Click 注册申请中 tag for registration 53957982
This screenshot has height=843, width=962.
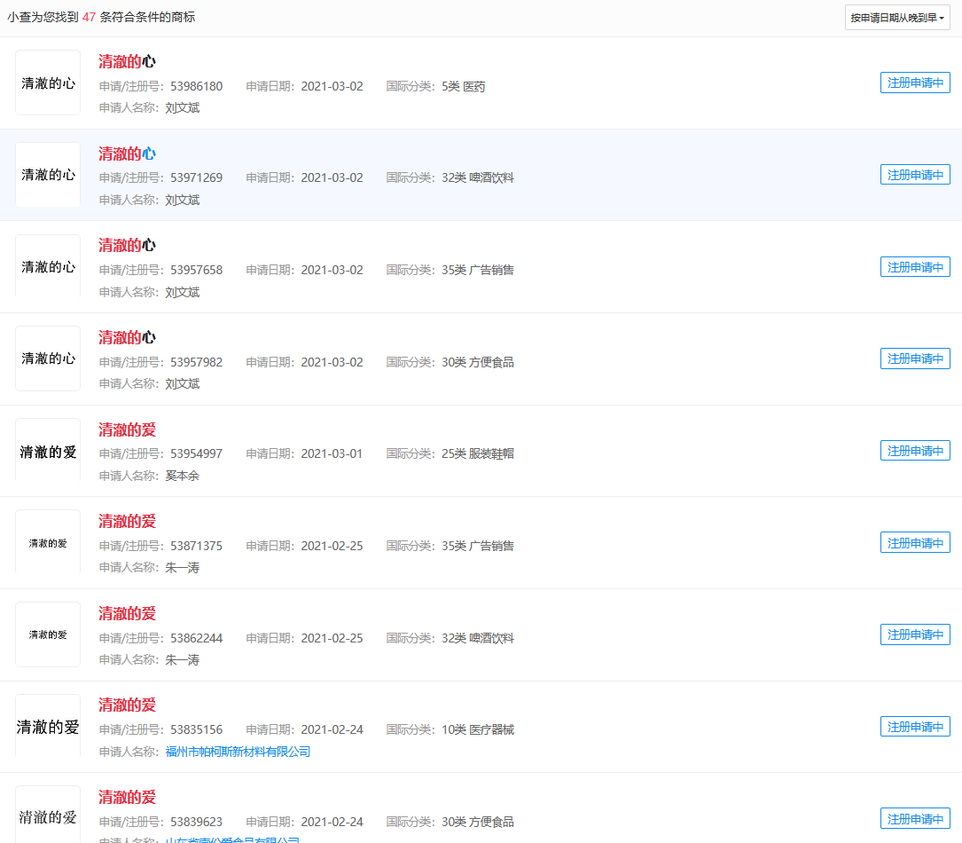point(915,358)
